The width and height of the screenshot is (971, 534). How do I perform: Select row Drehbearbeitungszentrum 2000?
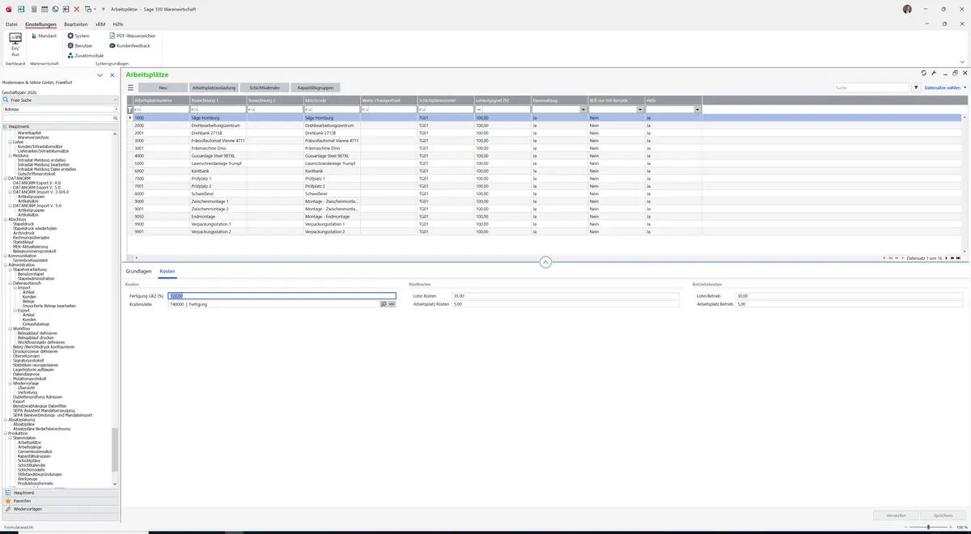(x=545, y=125)
